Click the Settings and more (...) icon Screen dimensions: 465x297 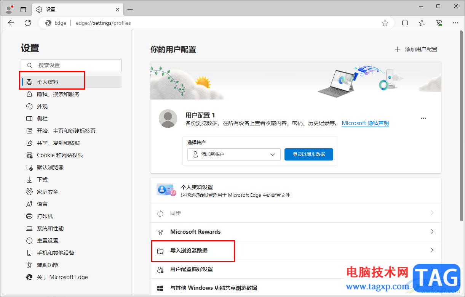pos(455,23)
